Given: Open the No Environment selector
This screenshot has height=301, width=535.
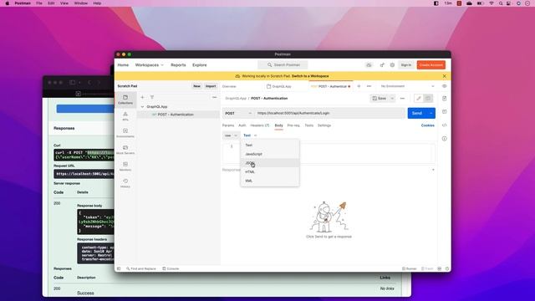Looking at the screenshot, I should [407, 86].
